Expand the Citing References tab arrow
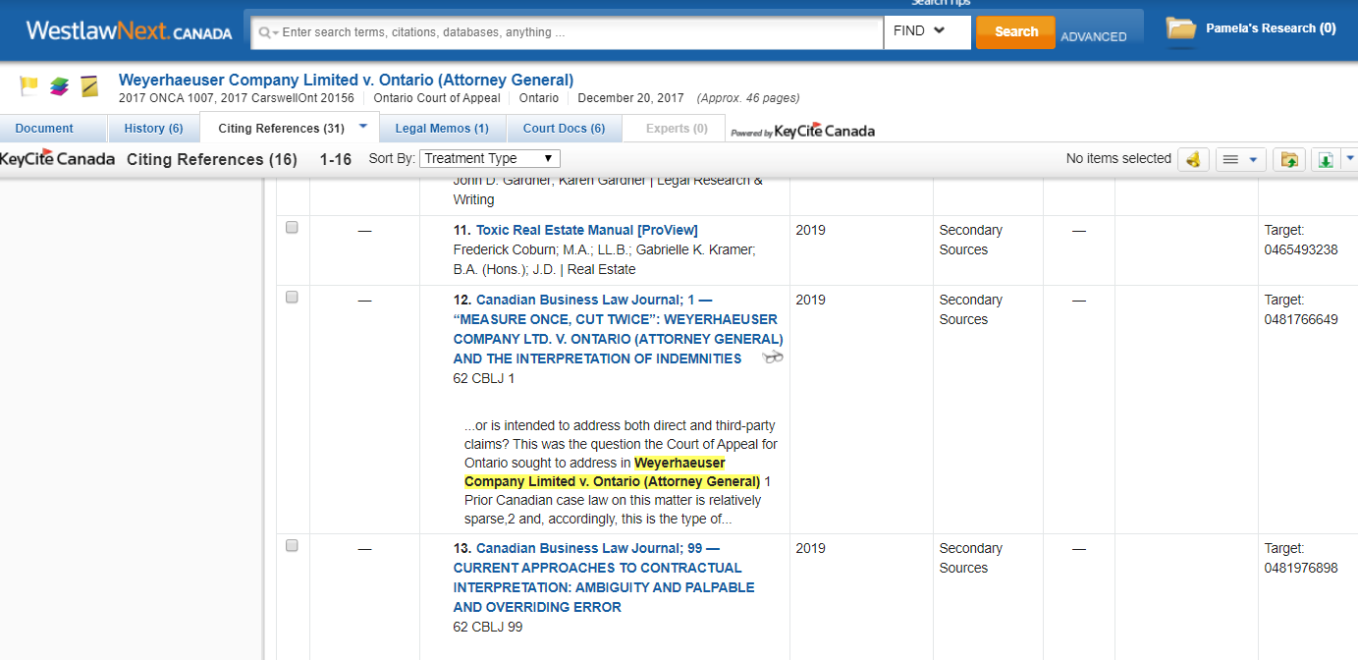 (x=363, y=127)
